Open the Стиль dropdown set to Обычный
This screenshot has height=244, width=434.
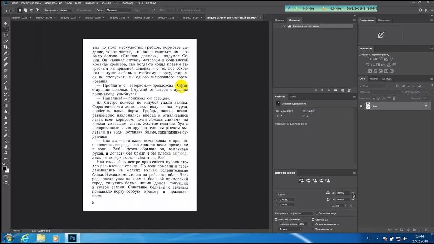(x=118, y=11)
